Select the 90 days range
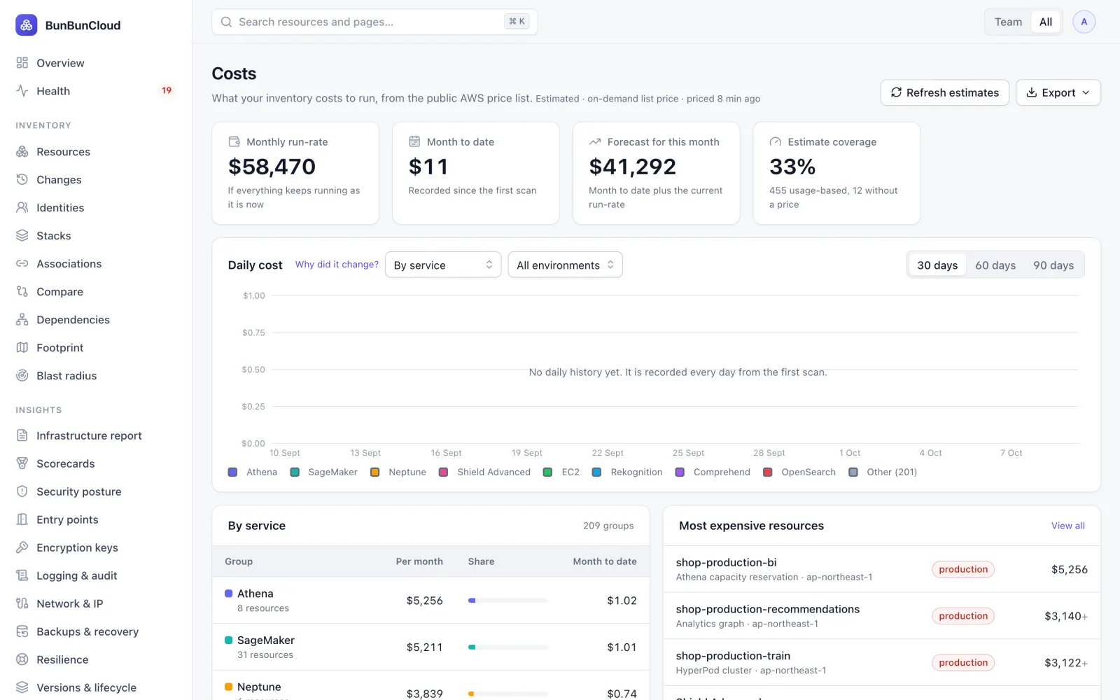This screenshot has height=700, width=1120. tap(1053, 265)
